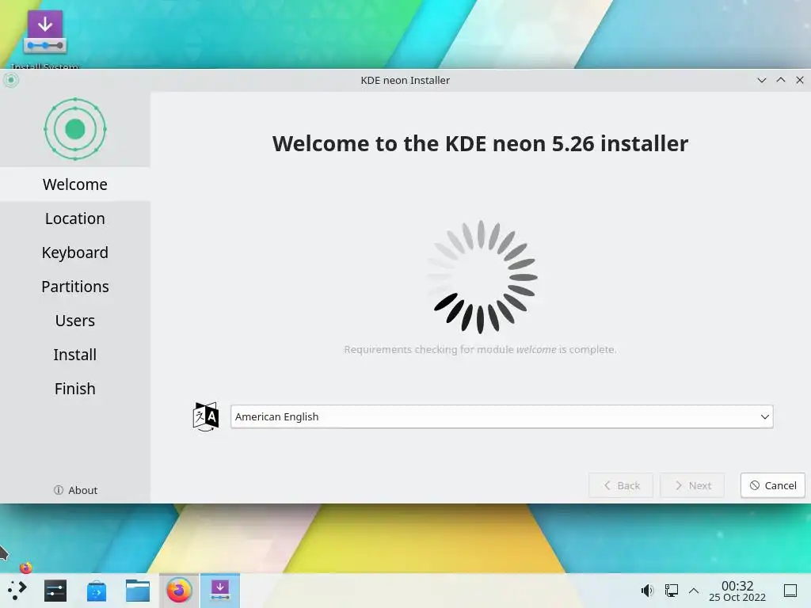Click the Show Desktop button in panel
Viewport: 811px width, 608px height.
(x=790, y=591)
